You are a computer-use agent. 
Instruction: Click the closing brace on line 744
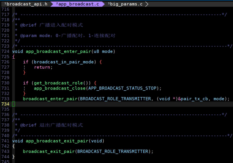(x=13, y=156)
